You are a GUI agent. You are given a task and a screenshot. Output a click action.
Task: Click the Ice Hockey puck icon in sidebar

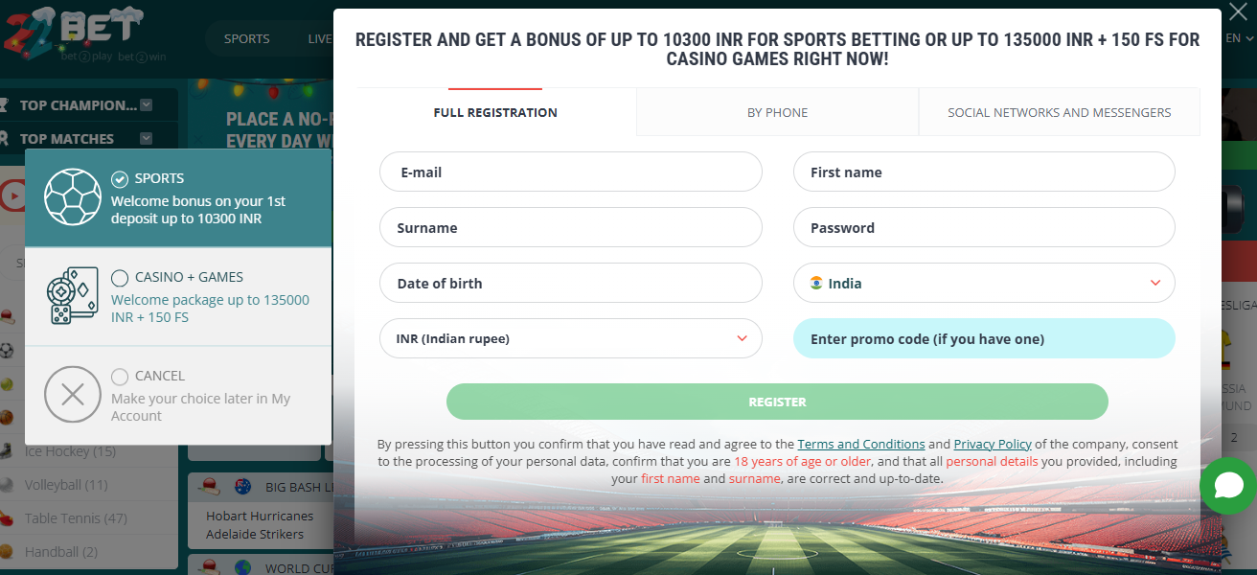pyautogui.click(x=8, y=450)
